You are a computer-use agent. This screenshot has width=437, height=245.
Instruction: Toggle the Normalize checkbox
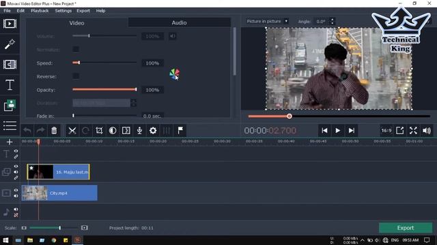point(76,49)
